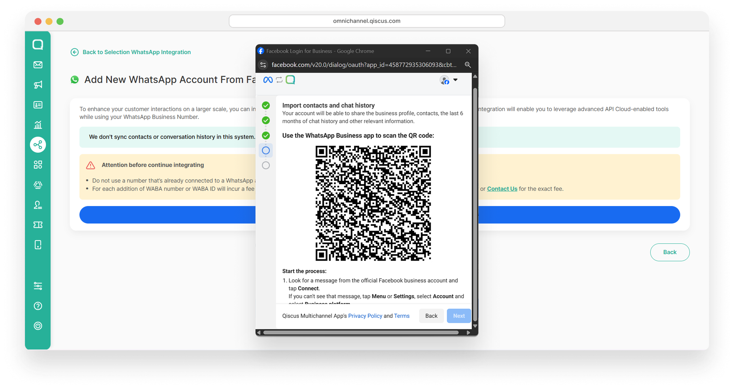The height and width of the screenshot is (389, 734).
Task: Select the integration share nodes icon
Action: coord(38,145)
